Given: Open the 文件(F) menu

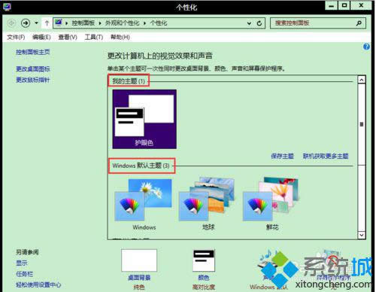Looking at the screenshot, I should 16,37.
